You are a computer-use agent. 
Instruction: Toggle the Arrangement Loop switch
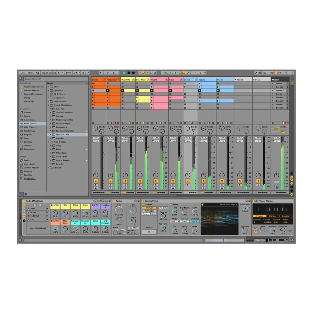[184, 73]
